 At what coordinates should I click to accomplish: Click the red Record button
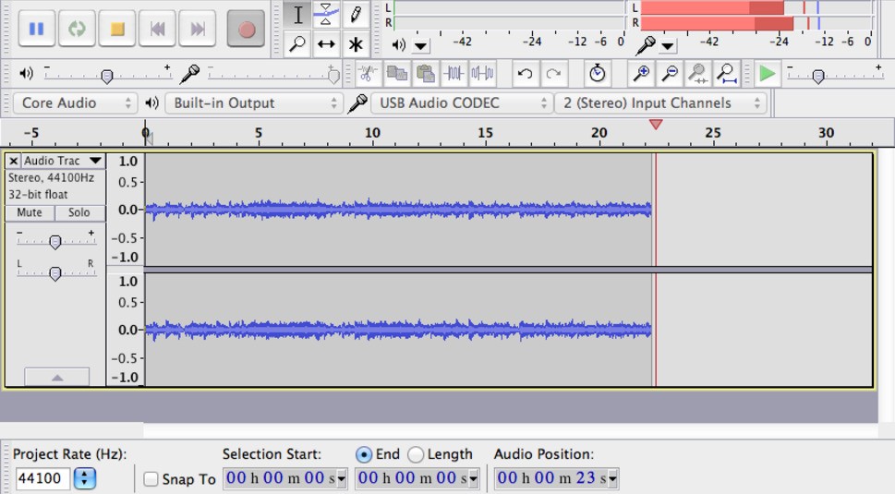pyautogui.click(x=246, y=29)
